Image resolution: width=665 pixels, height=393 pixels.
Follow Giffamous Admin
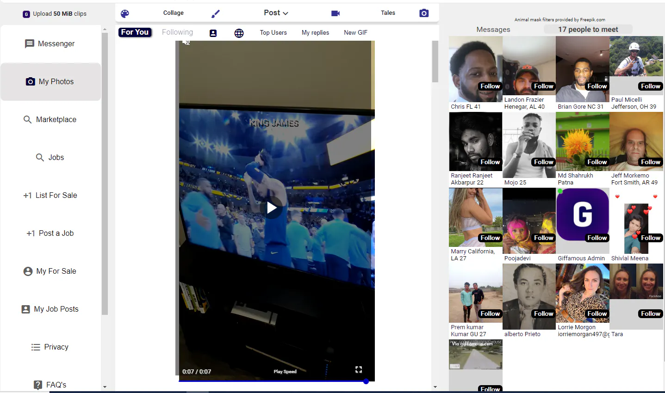coord(597,238)
